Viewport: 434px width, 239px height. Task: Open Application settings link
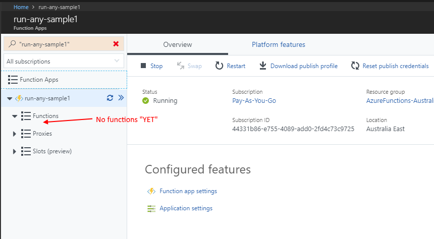pos(186,208)
